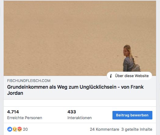The width and height of the screenshot is (160, 135).
Task: Click 'Jordan' in the headline's second line
Action: (x=15, y=93)
